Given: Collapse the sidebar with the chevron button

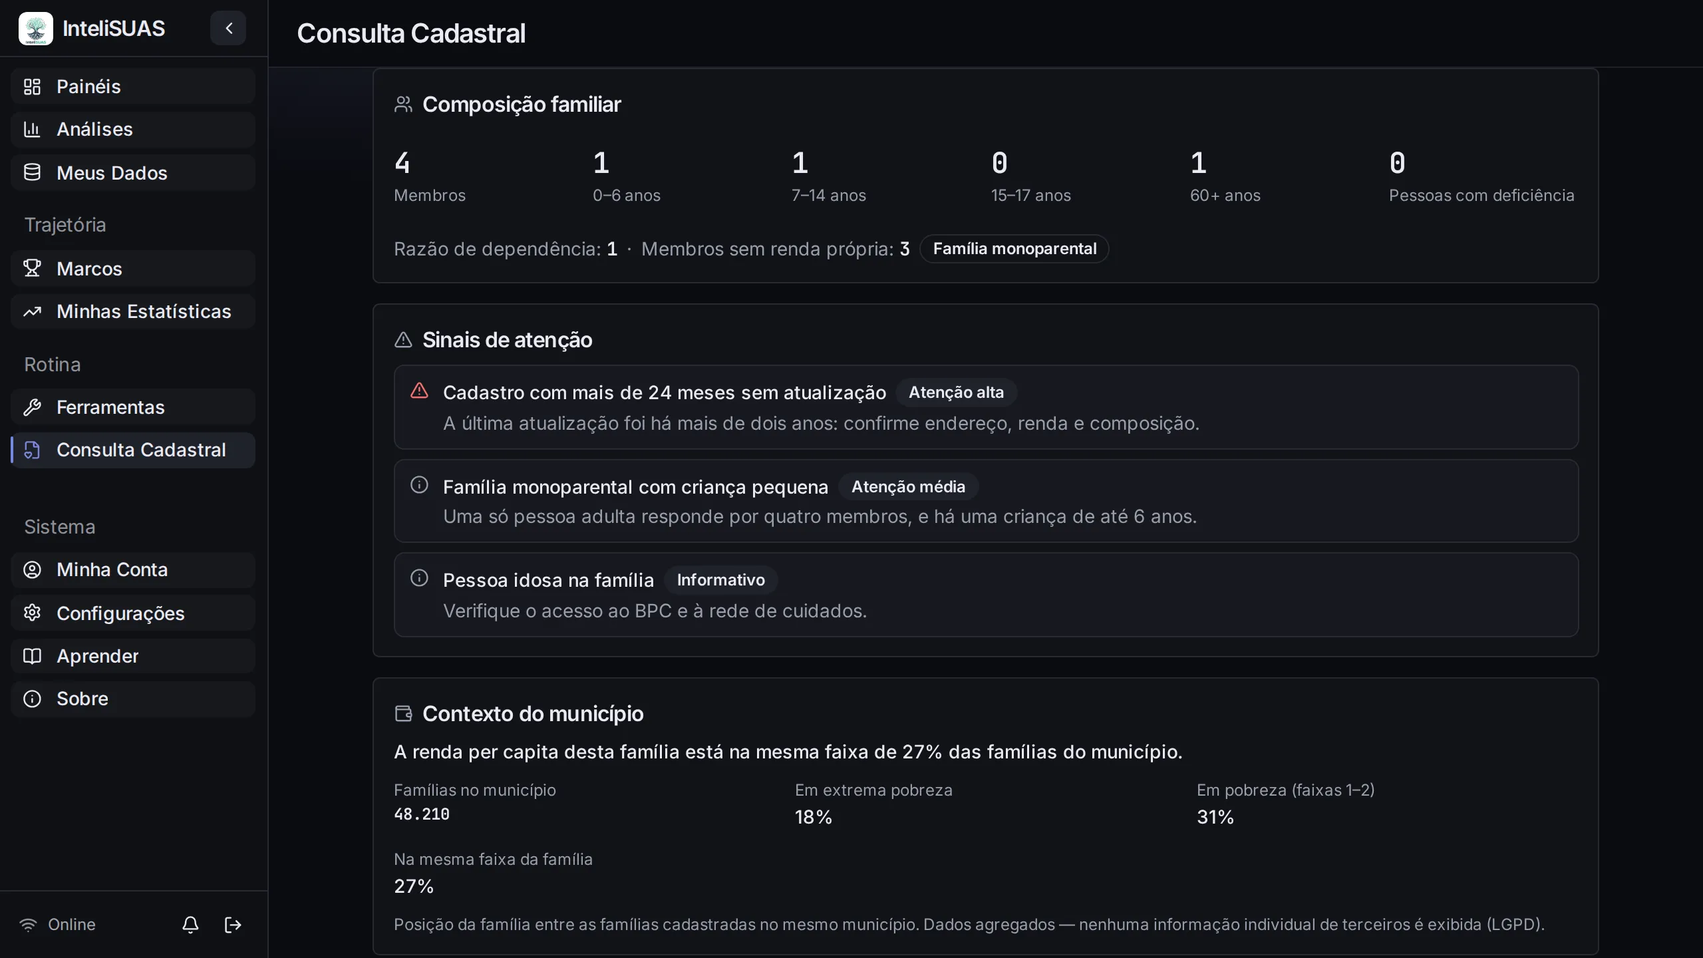Looking at the screenshot, I should pos(228,28).
